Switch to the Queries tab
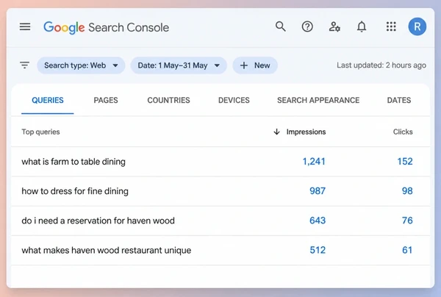The height and width of the screenshot is (297, 441). pyautogui.click(x=48, y=100)
